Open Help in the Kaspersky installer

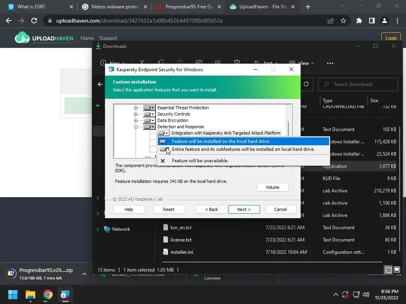[x=129, y=209]
